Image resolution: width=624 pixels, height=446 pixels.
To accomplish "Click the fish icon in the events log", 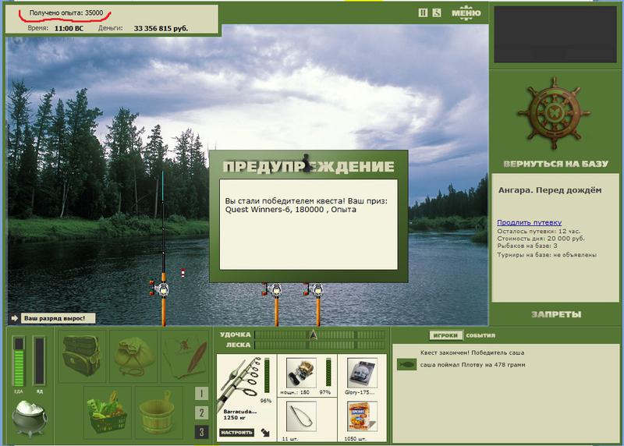I will [406, 364].
